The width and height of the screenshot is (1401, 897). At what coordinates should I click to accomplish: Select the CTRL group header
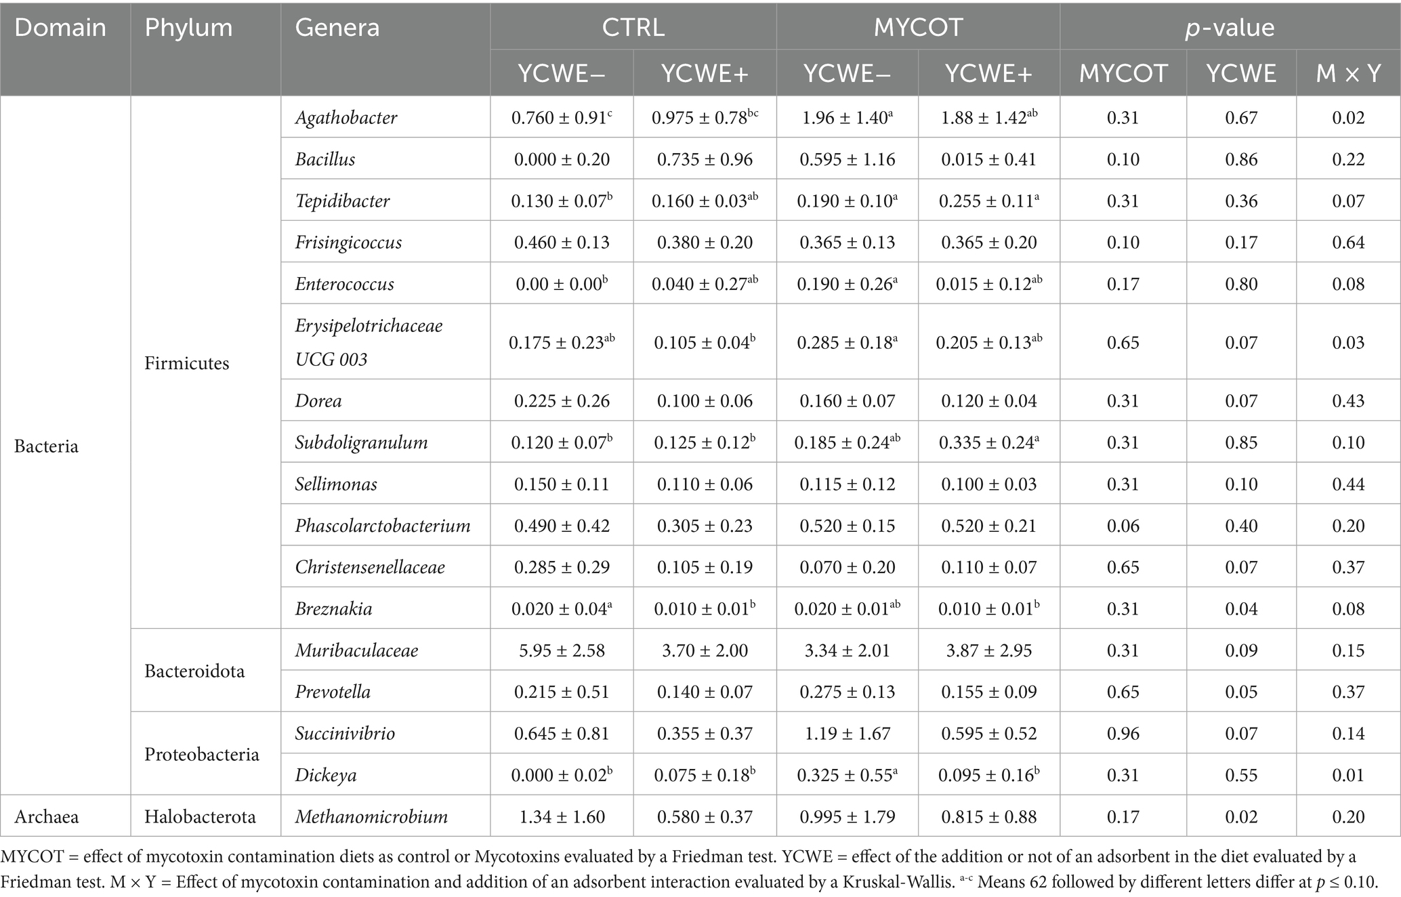point(633,28)
